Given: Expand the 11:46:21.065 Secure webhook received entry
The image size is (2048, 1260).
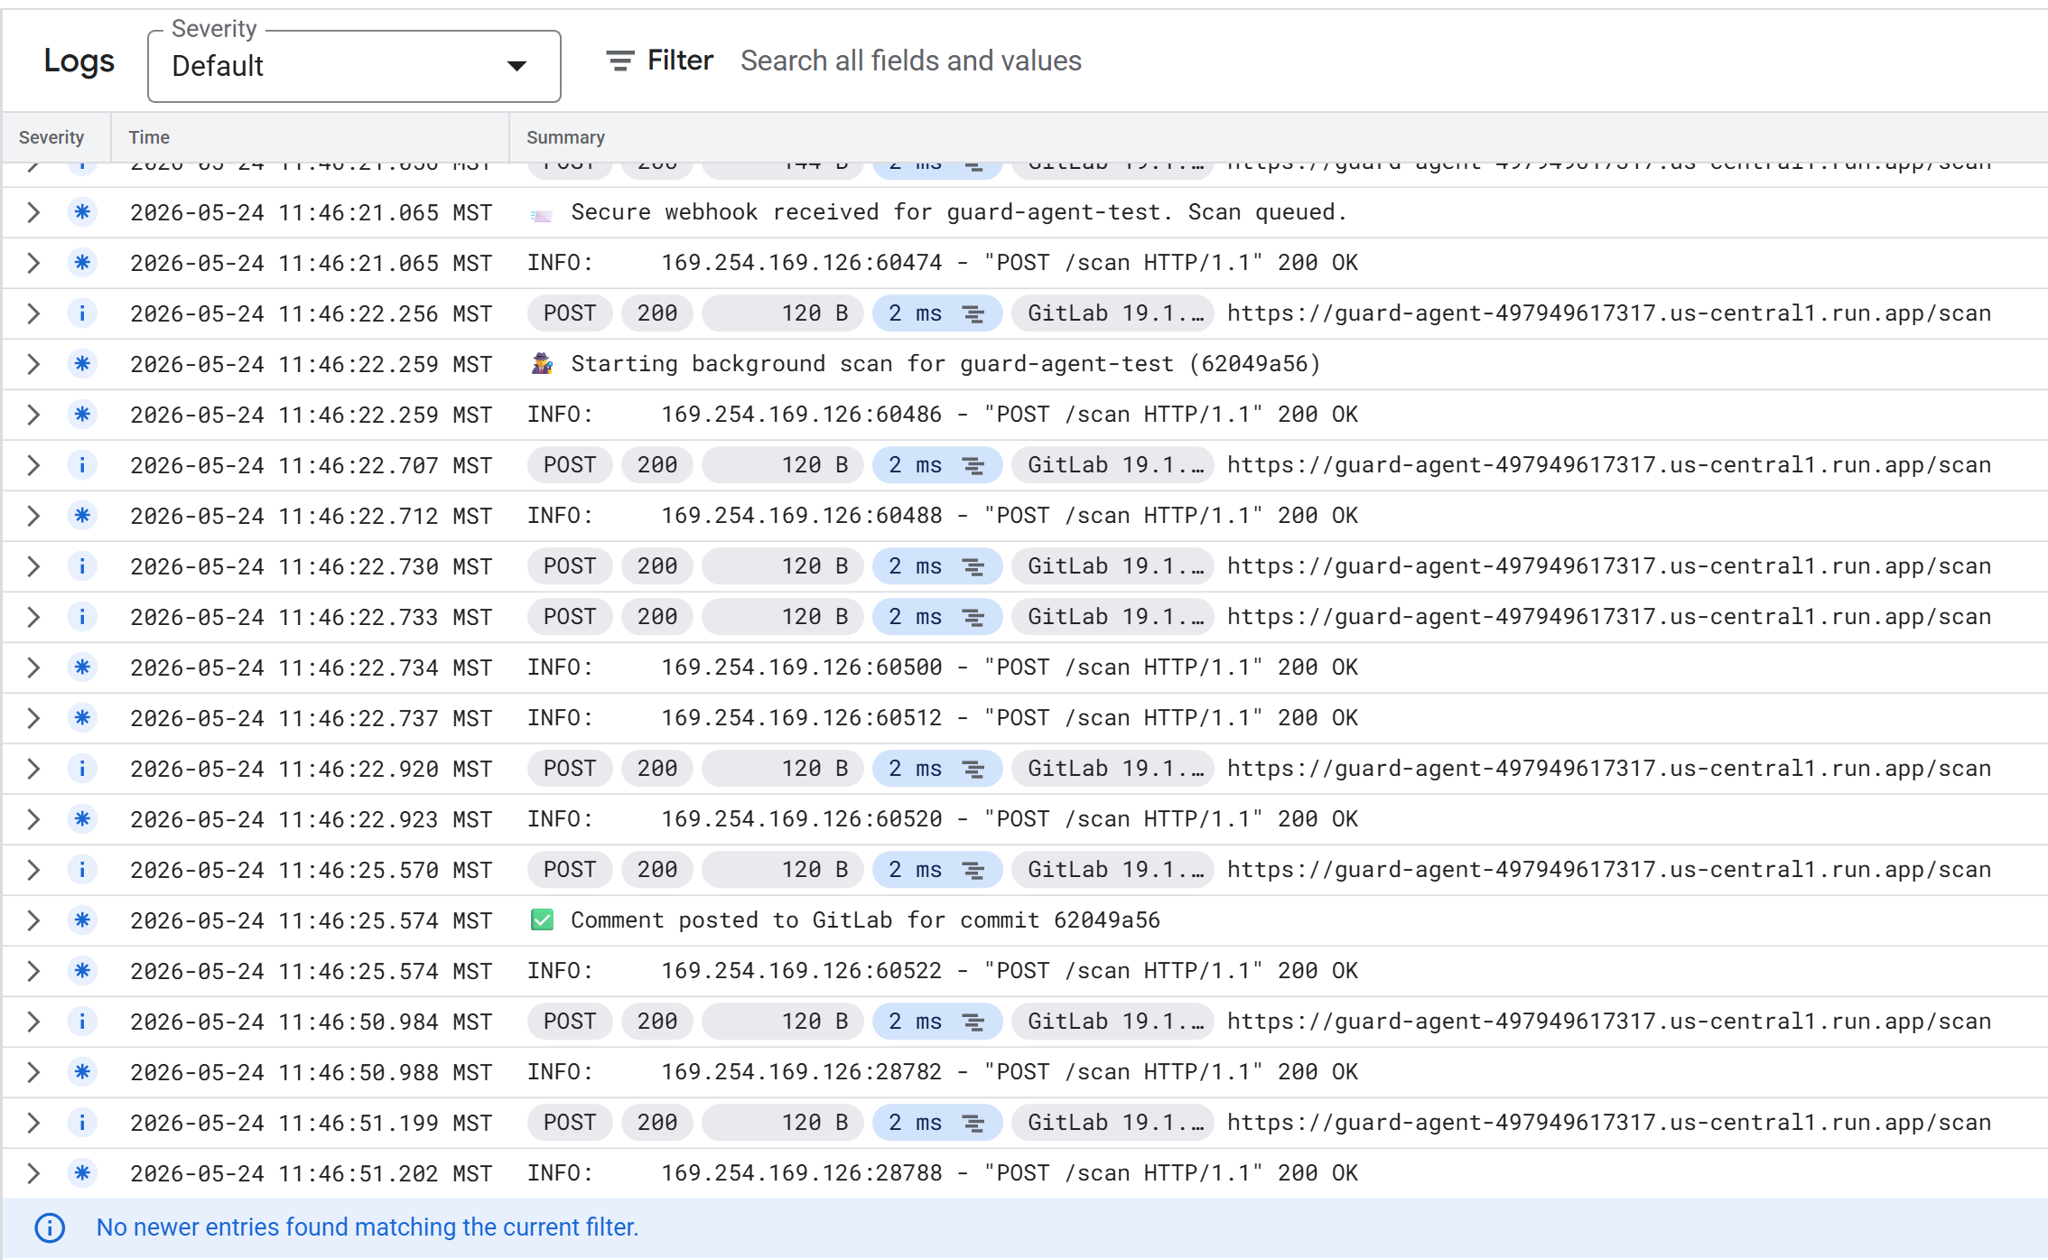Looking at the screenshot, I should click(x=33, y=212).
